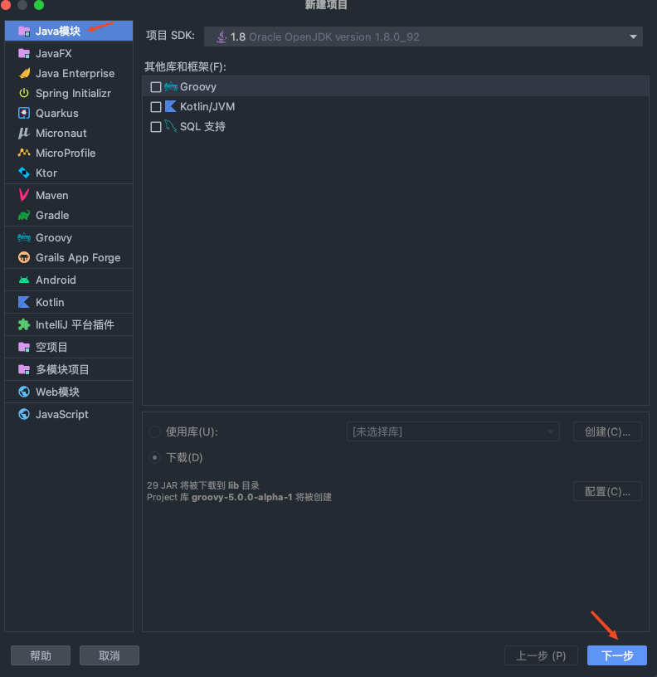Screen dimensions: 657x677
Task: Select the 多模块项目 label text
Action: (62, 369)
